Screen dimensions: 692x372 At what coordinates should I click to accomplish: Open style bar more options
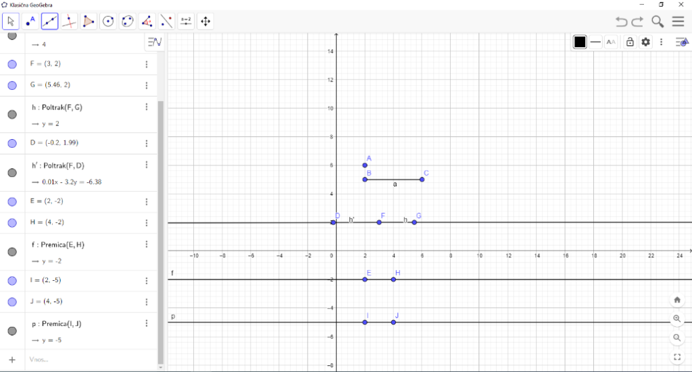[x=661, y=42]
